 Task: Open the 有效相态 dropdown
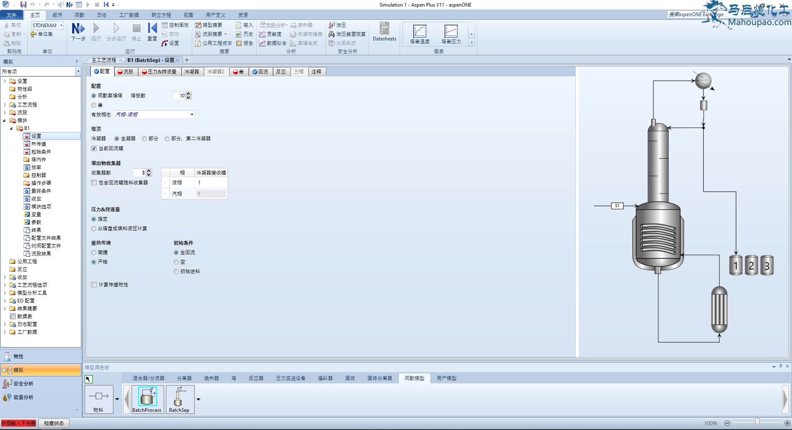click(x=192, y=115)
